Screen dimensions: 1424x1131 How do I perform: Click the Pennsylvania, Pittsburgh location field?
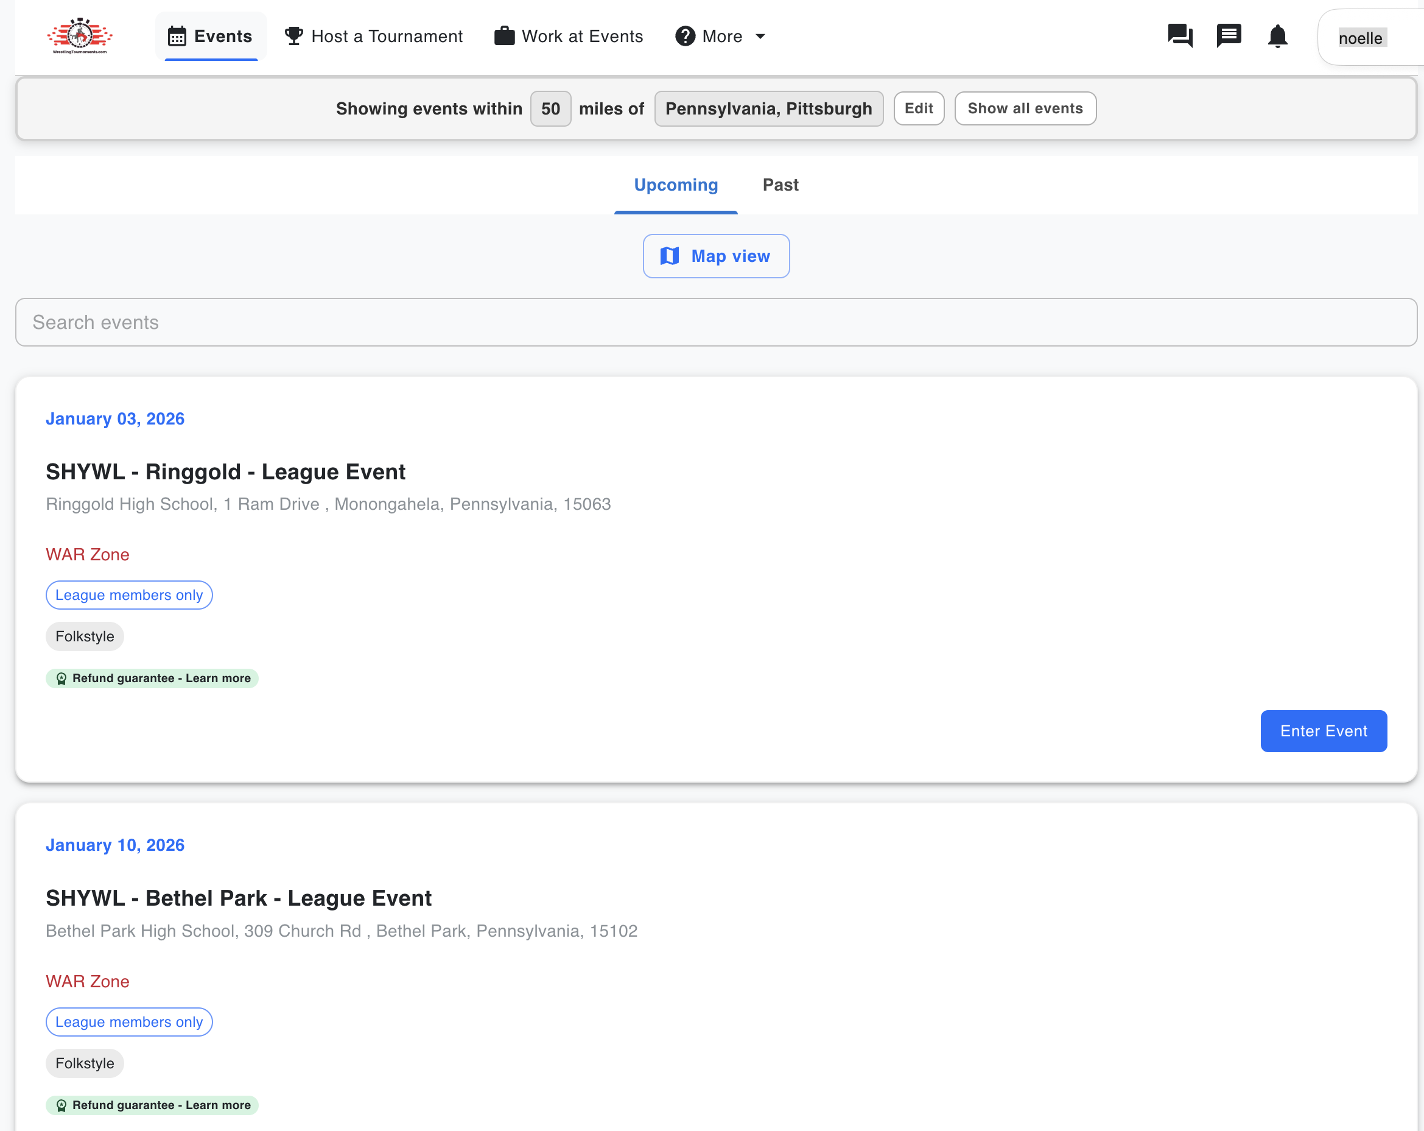pos(768,109)
